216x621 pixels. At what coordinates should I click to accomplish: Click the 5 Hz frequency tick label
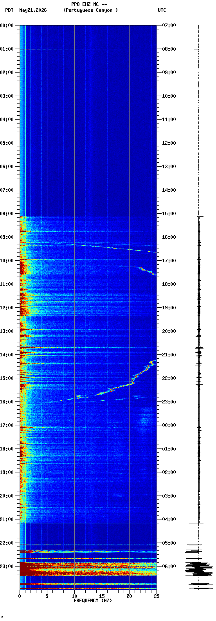pos(47,596)
